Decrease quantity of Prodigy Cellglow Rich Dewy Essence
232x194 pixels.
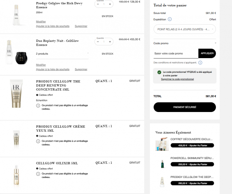(x=98, y=4)
